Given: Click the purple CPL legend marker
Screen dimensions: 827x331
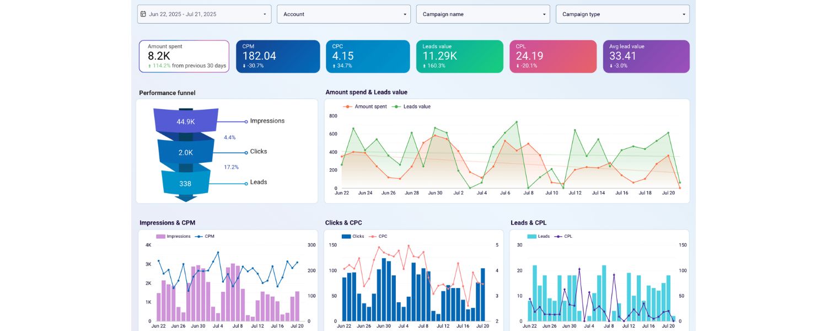Looking at the screenshot, I should tap(559, 236).
